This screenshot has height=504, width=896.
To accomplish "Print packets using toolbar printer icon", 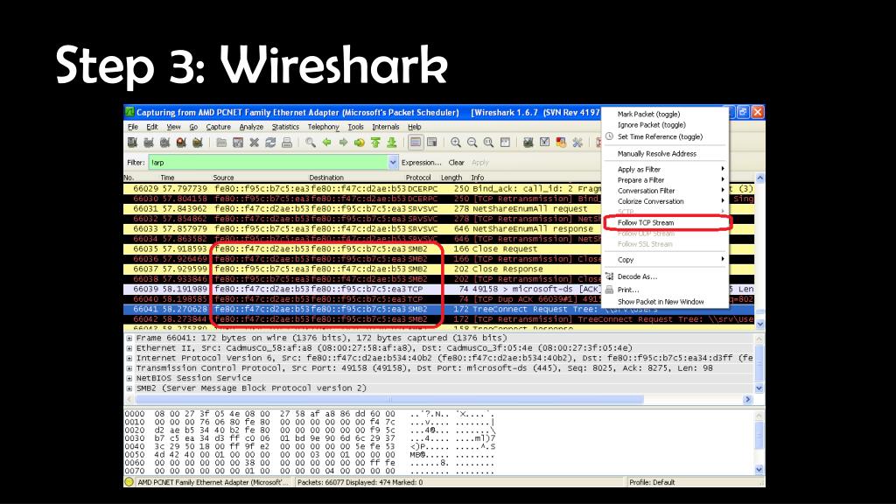I will pos(287,143).
